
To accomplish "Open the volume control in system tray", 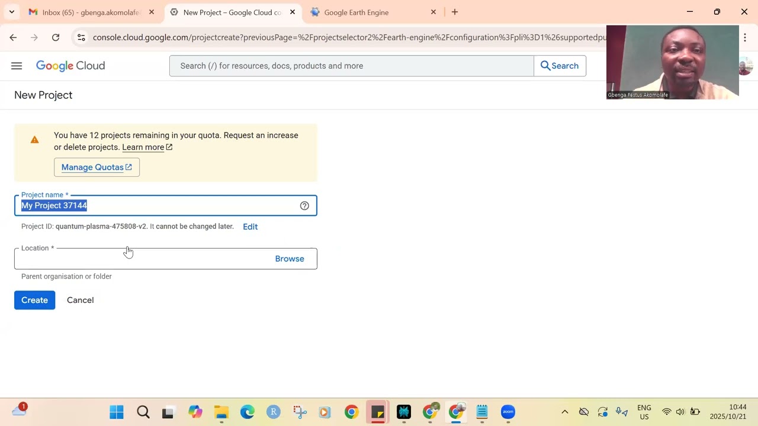I will point(680,412).
